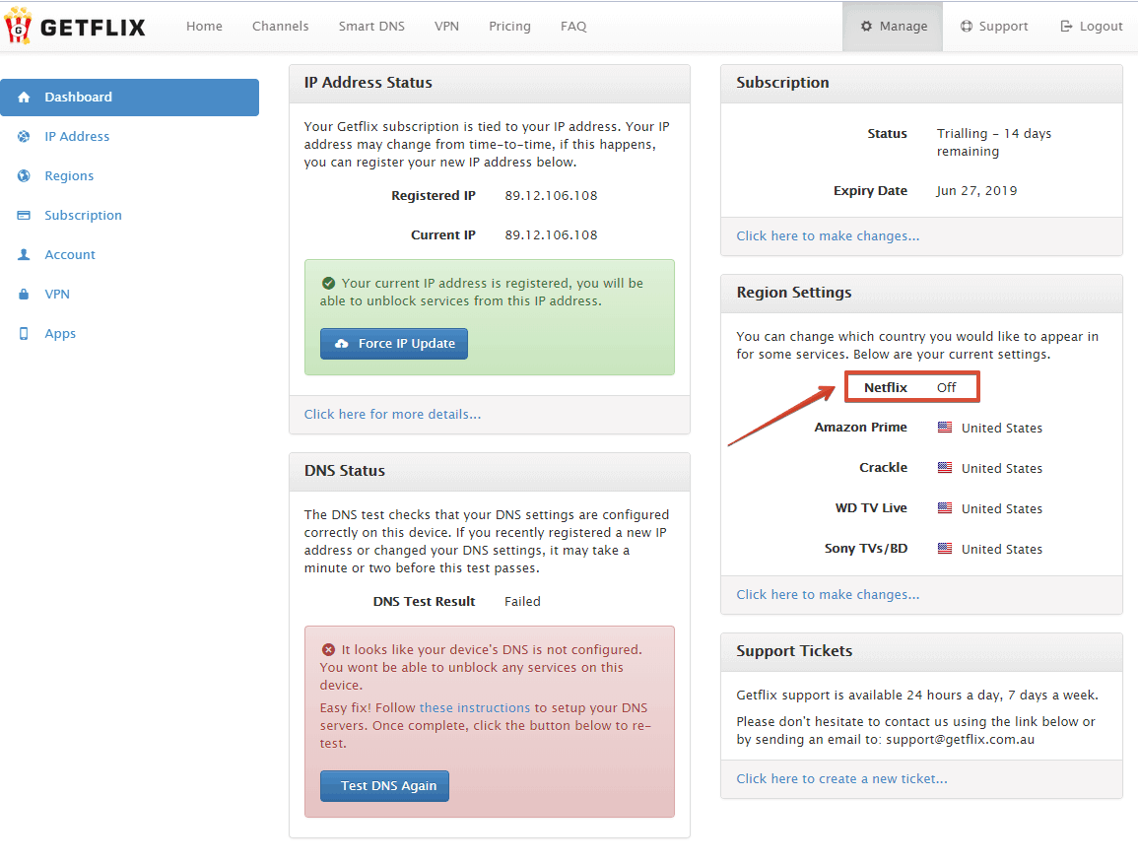This screenshot has height=863, width=1138.
Task: Open the FAQ page
Action: point(573,27)
